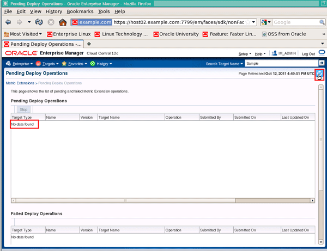The width and height of the screenshot is (327, 251).
Task: Click the browser Home icon
Action: (x=63, y=22)
